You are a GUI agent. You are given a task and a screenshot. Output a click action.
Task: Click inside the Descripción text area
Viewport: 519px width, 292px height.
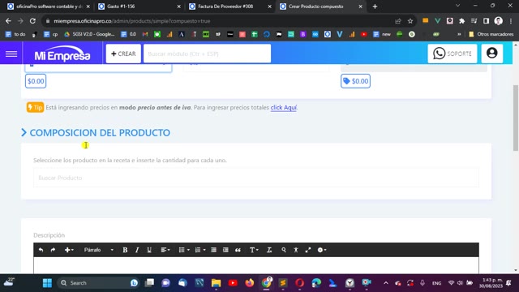(256, 265)
